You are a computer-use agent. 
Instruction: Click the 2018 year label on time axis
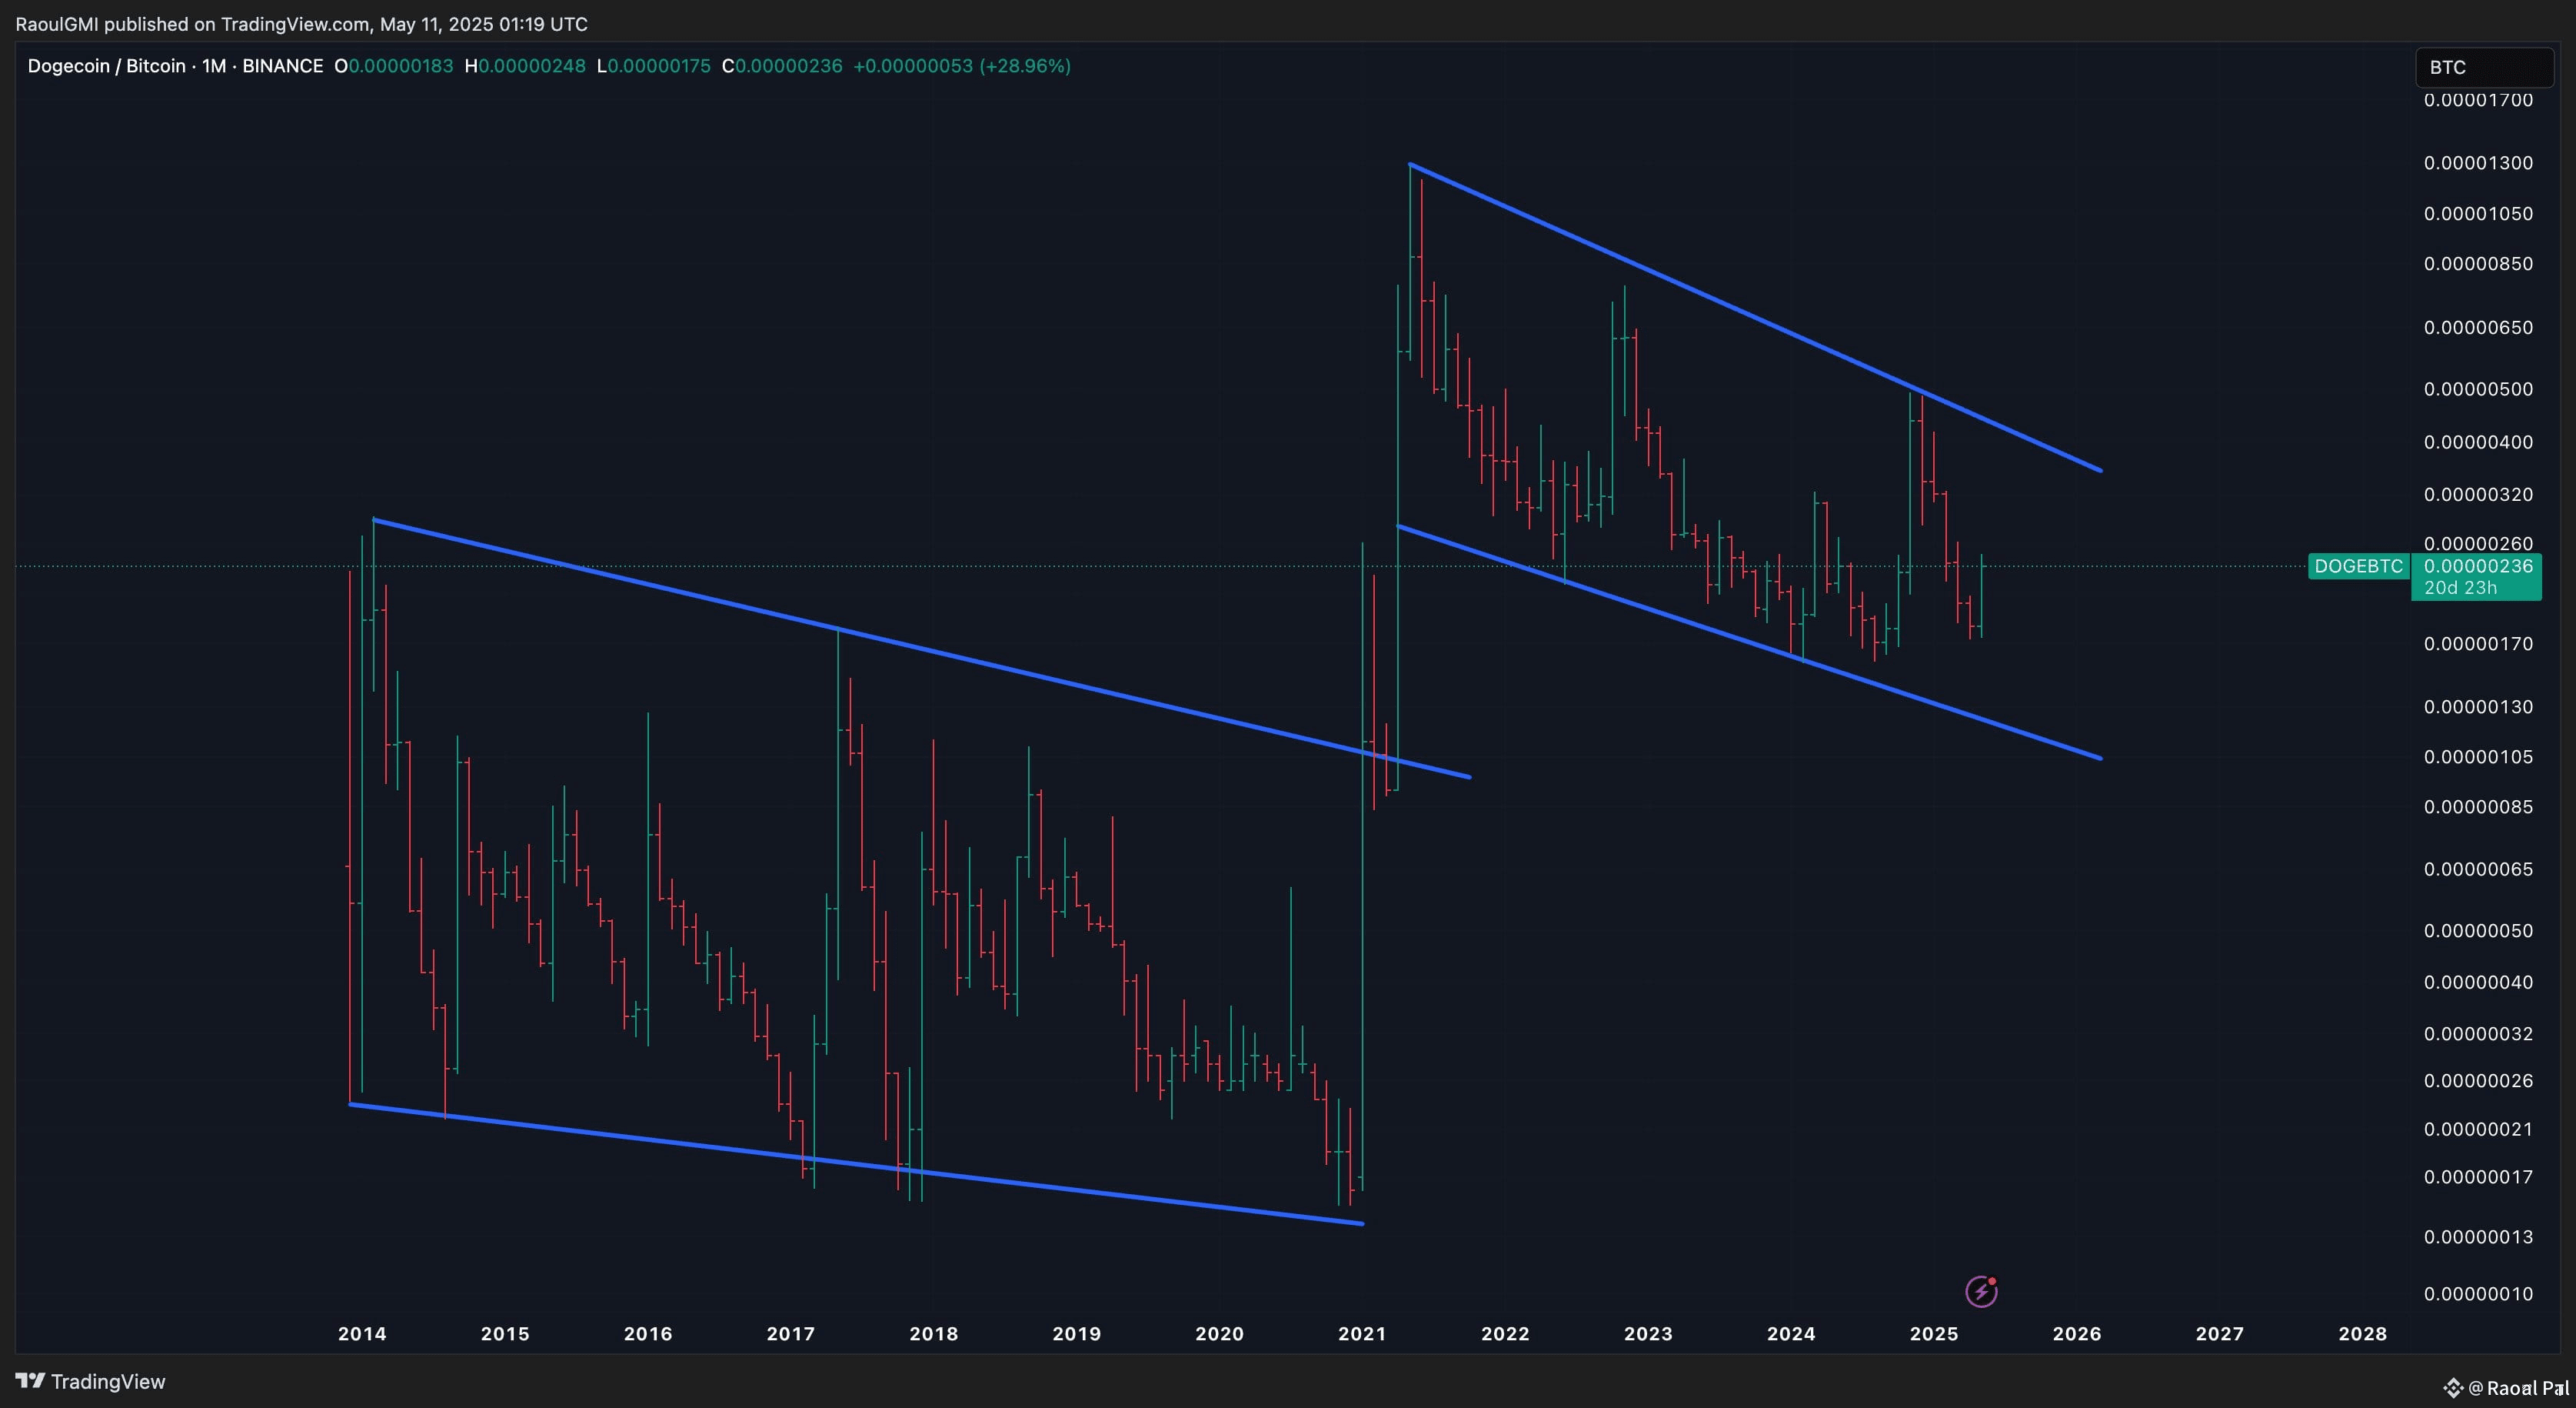pos(934,1334)
